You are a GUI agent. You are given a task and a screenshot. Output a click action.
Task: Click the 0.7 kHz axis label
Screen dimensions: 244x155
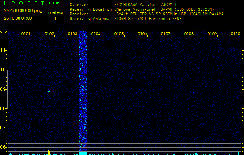coord(3,128)
